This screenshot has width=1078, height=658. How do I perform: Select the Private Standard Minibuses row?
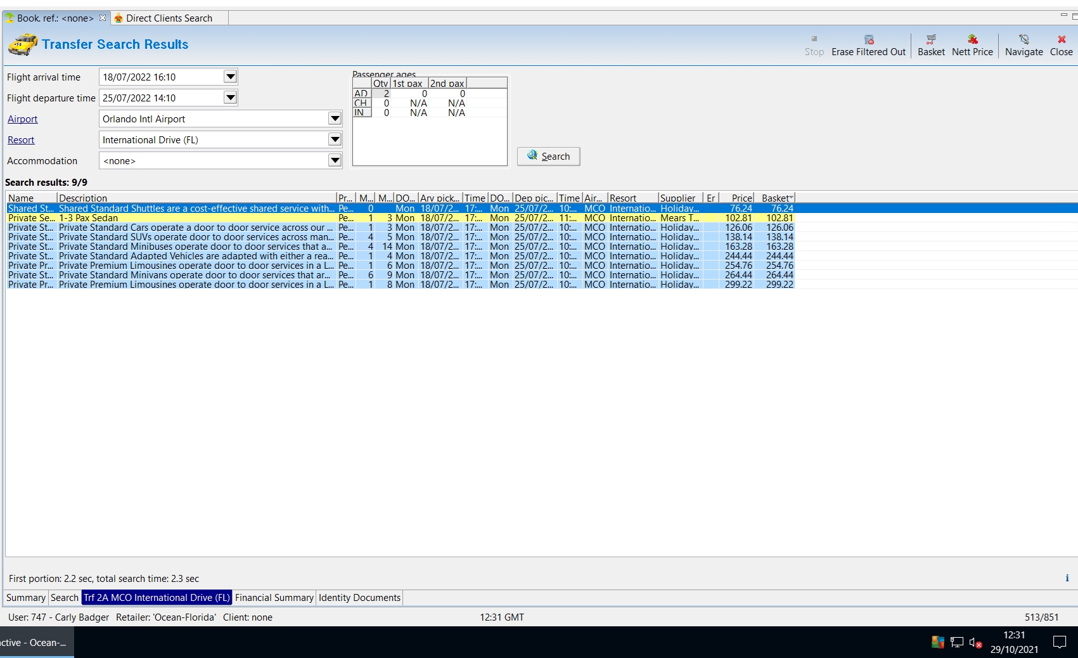[x=401, y=246]
